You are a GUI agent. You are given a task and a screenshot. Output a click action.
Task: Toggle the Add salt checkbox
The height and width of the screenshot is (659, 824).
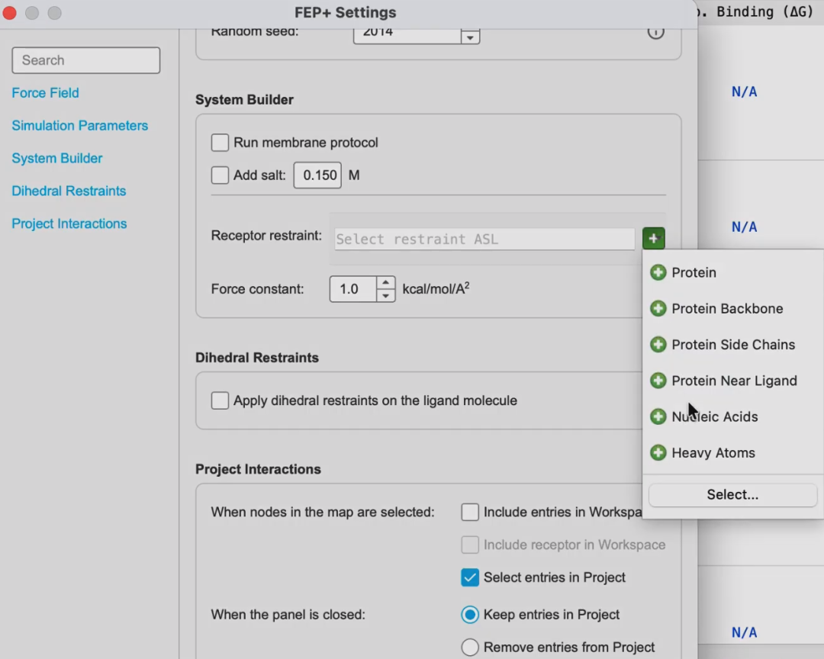point(220,175)
